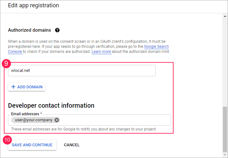Cancel the app registration edit
The height and width of the screenshot is (158, 228).
[72, 145]
